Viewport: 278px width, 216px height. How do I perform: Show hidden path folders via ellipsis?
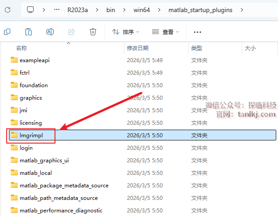click(x=57, y=9)
